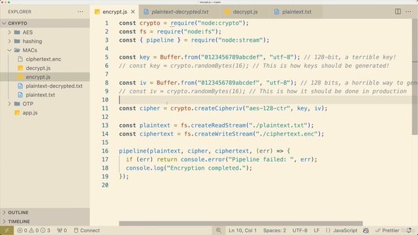Image resolution: width=418 pixels, height=235 pixels.
Task: Close the encrypt.js tab
Action: coord(133,12)
